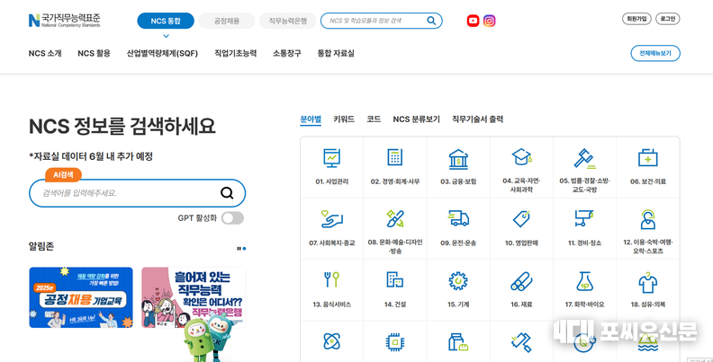Image resolution: width=713 pixels, height=362 pixels.
Task: Select the 17. 화학·바이오 flask icon
Action: tap(584, 281)
